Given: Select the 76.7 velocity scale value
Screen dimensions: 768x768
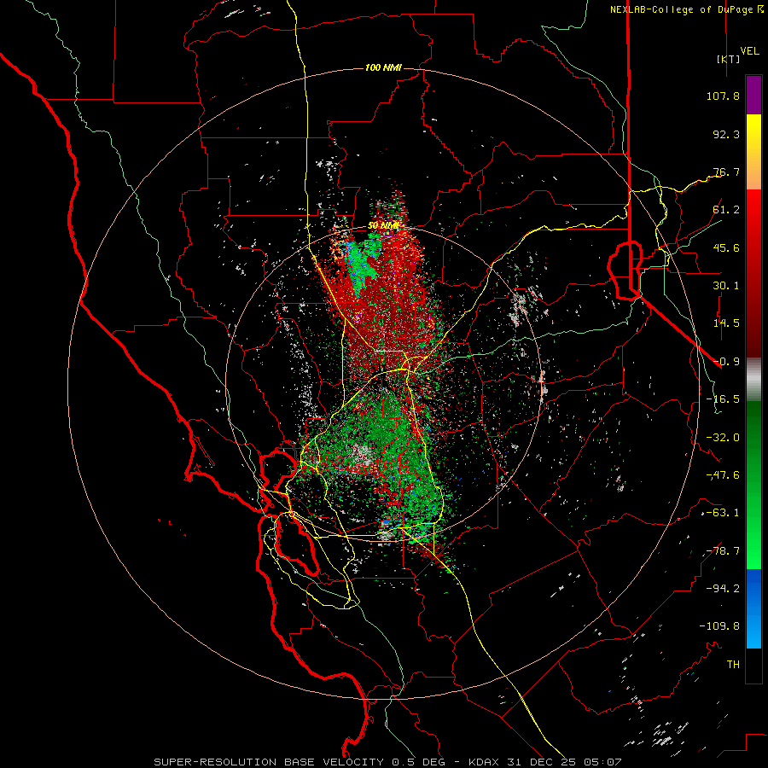Looking at the screenshot, I should click(726, 172).
